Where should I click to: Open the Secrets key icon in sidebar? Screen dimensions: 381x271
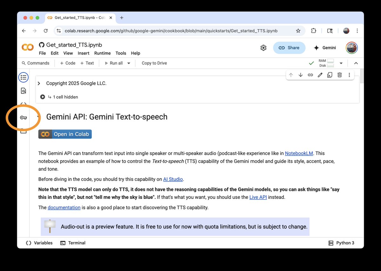pyautogui.click(x=23, y=118)
